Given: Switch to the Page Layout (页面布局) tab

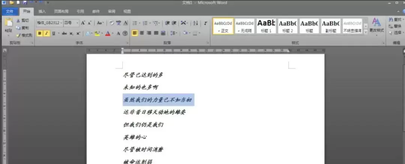Looking at the screenshot, I should 61,11.
